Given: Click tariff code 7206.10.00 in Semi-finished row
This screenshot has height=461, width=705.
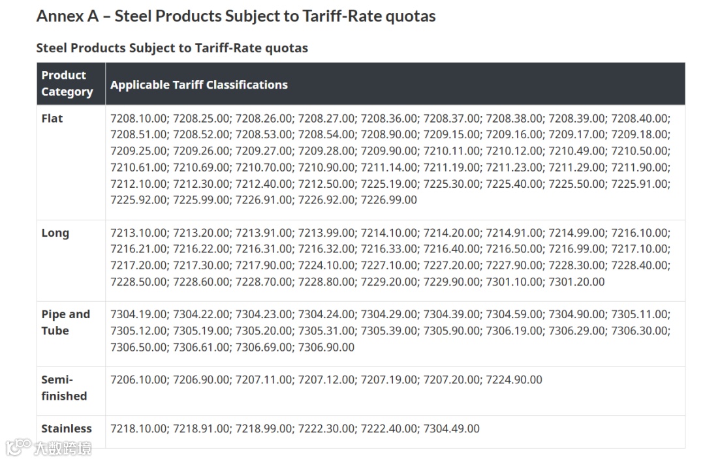Looking at the screenshot, I should [x=139, y=379].
